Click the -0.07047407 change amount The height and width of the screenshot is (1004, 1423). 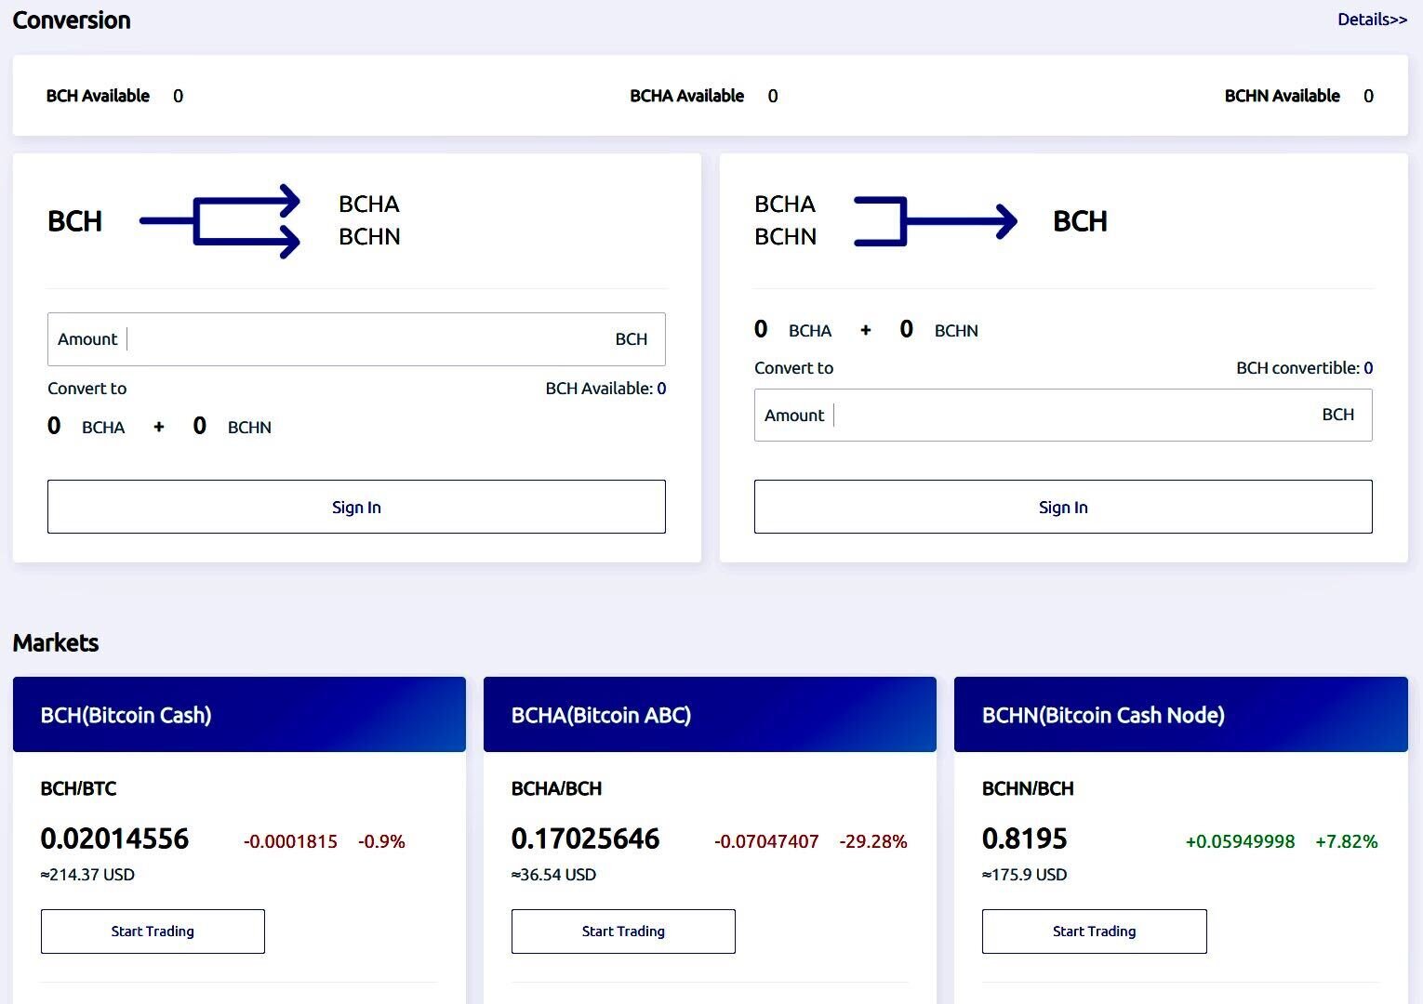(x=766, y=841)
